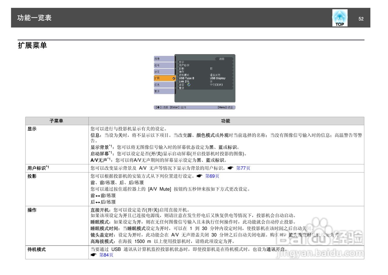Click the 镜头盖定时 term at line start
Viewport: 388px width, 275px height.
(x=102, y=235)
